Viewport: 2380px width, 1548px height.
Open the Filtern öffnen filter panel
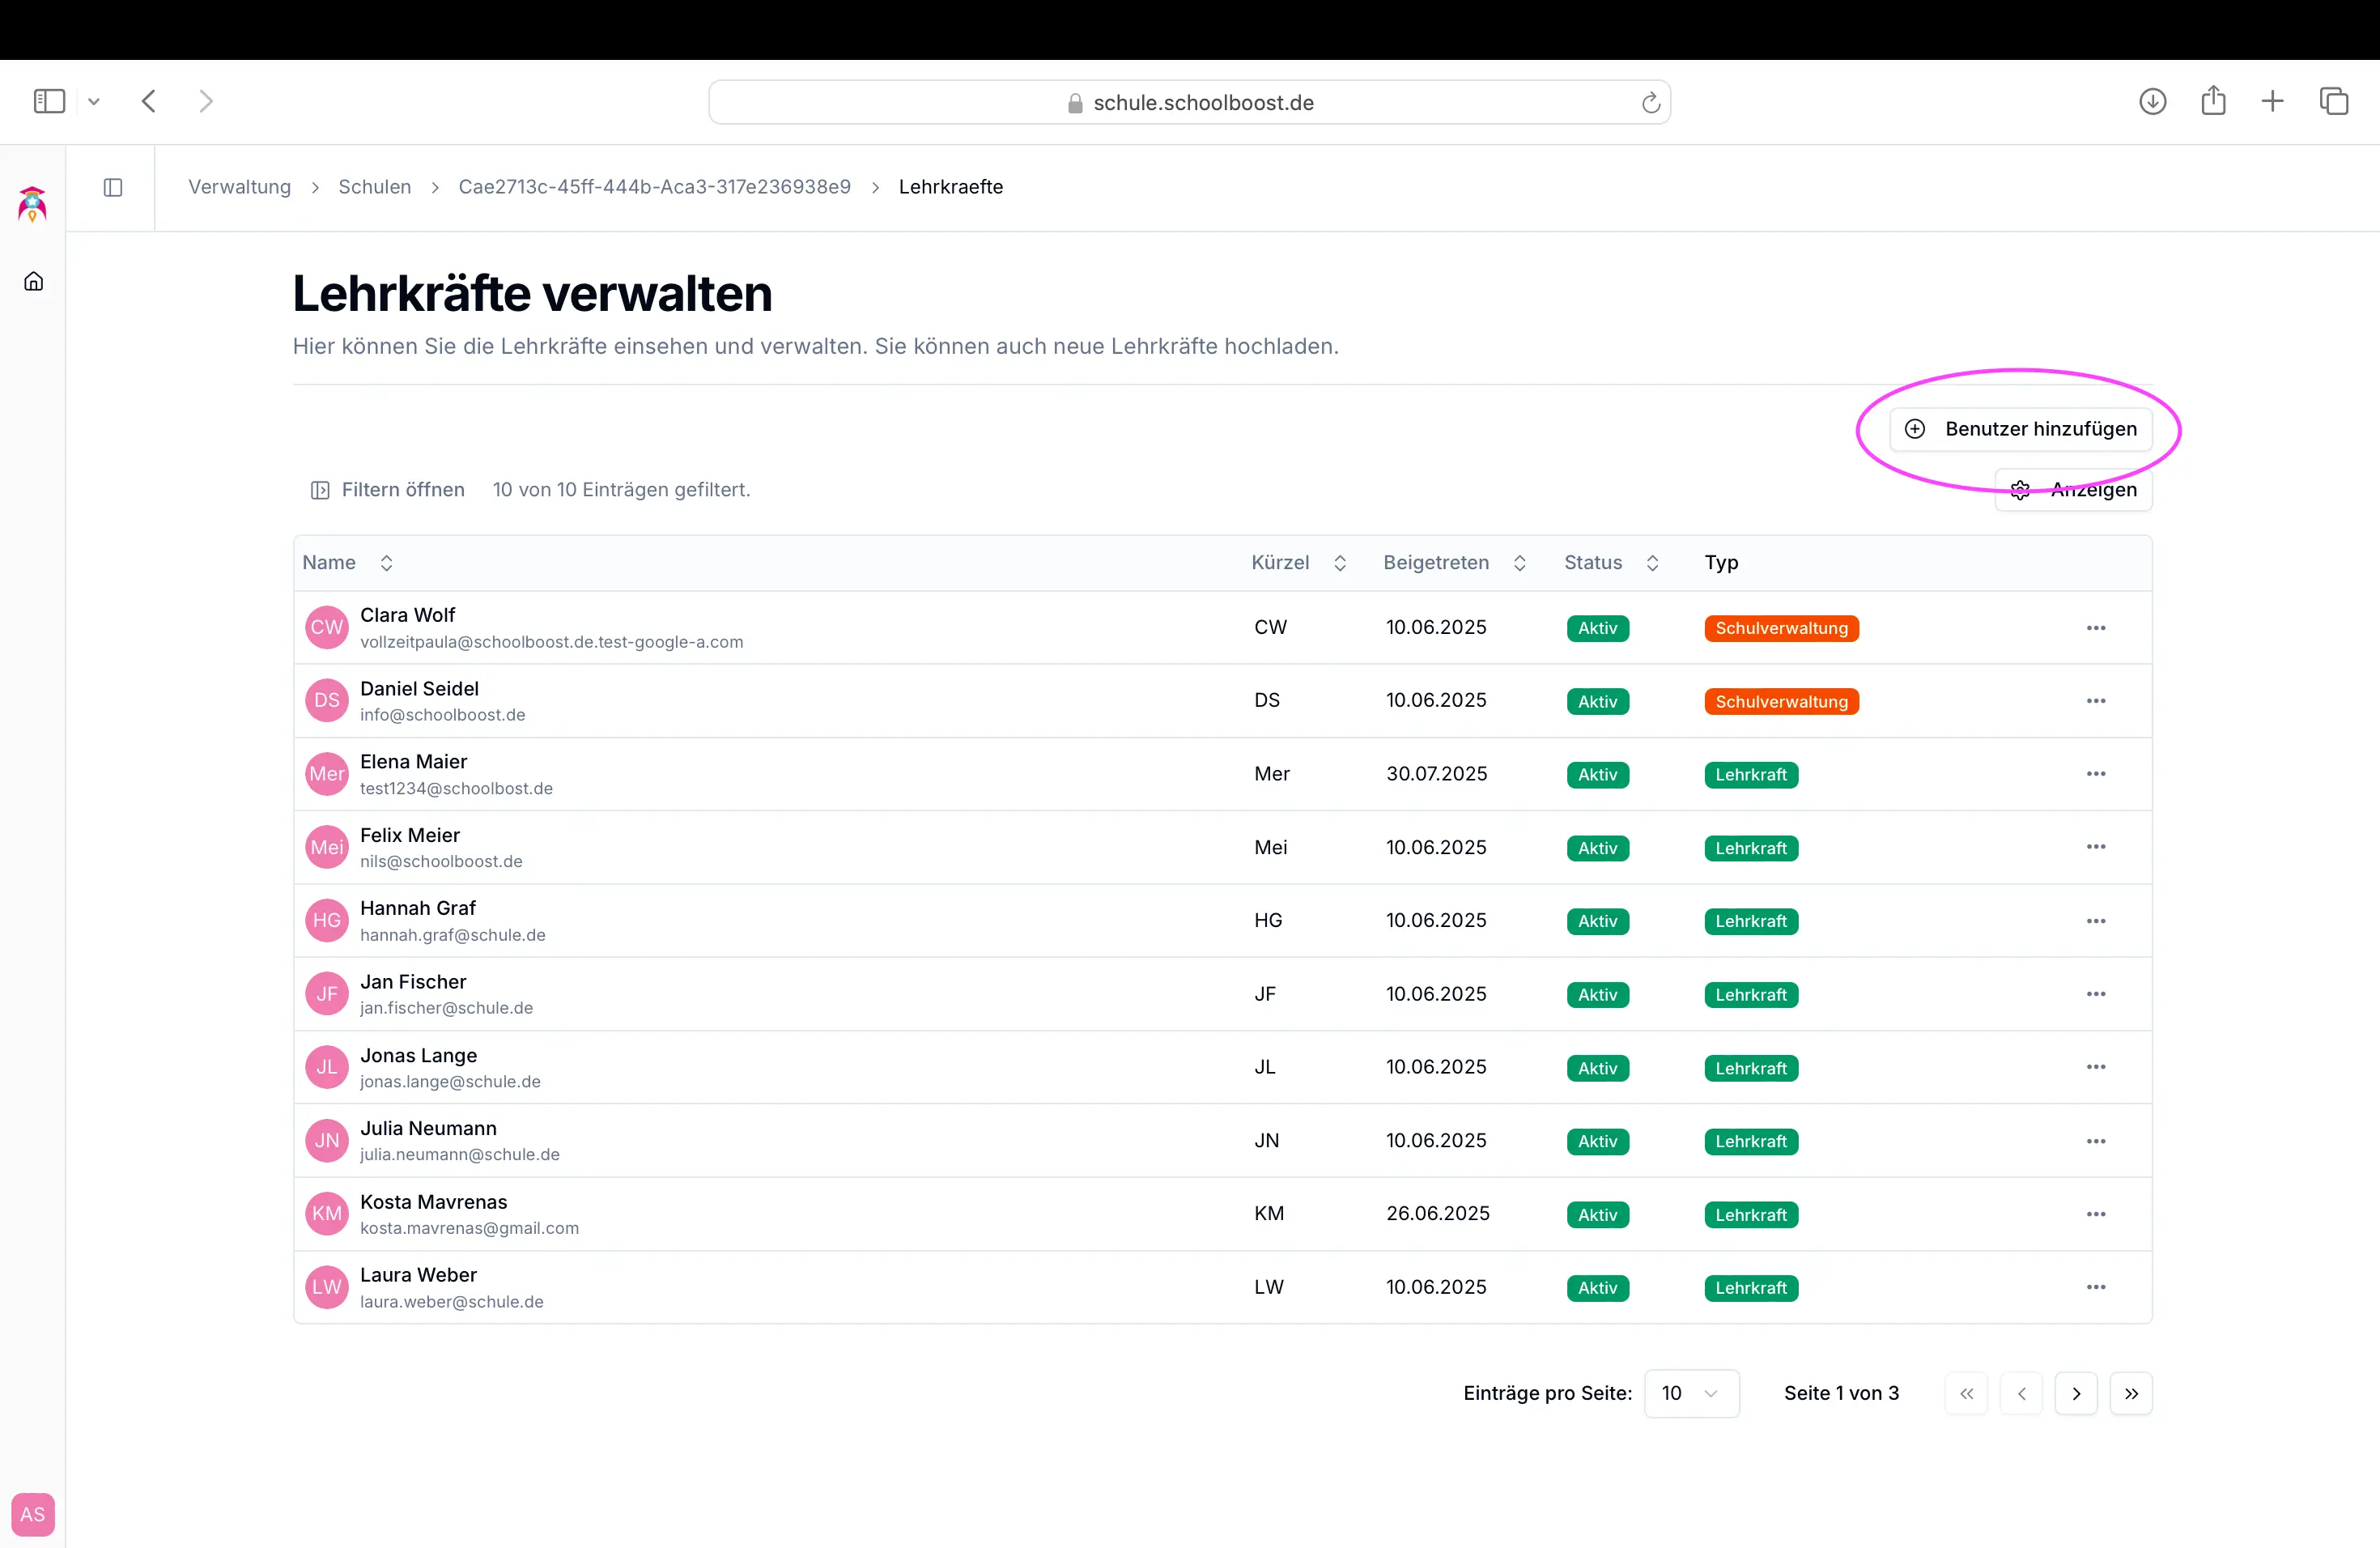pos(388,490)
